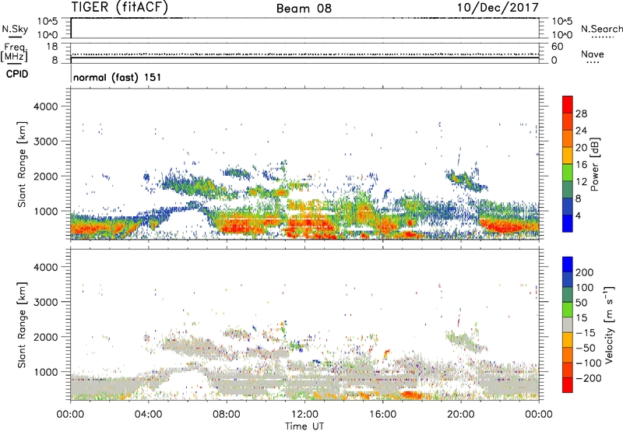Pick the red bottom segment of the velocity colorbar
This screenshot has width=623, height=431.
(568, 385)
